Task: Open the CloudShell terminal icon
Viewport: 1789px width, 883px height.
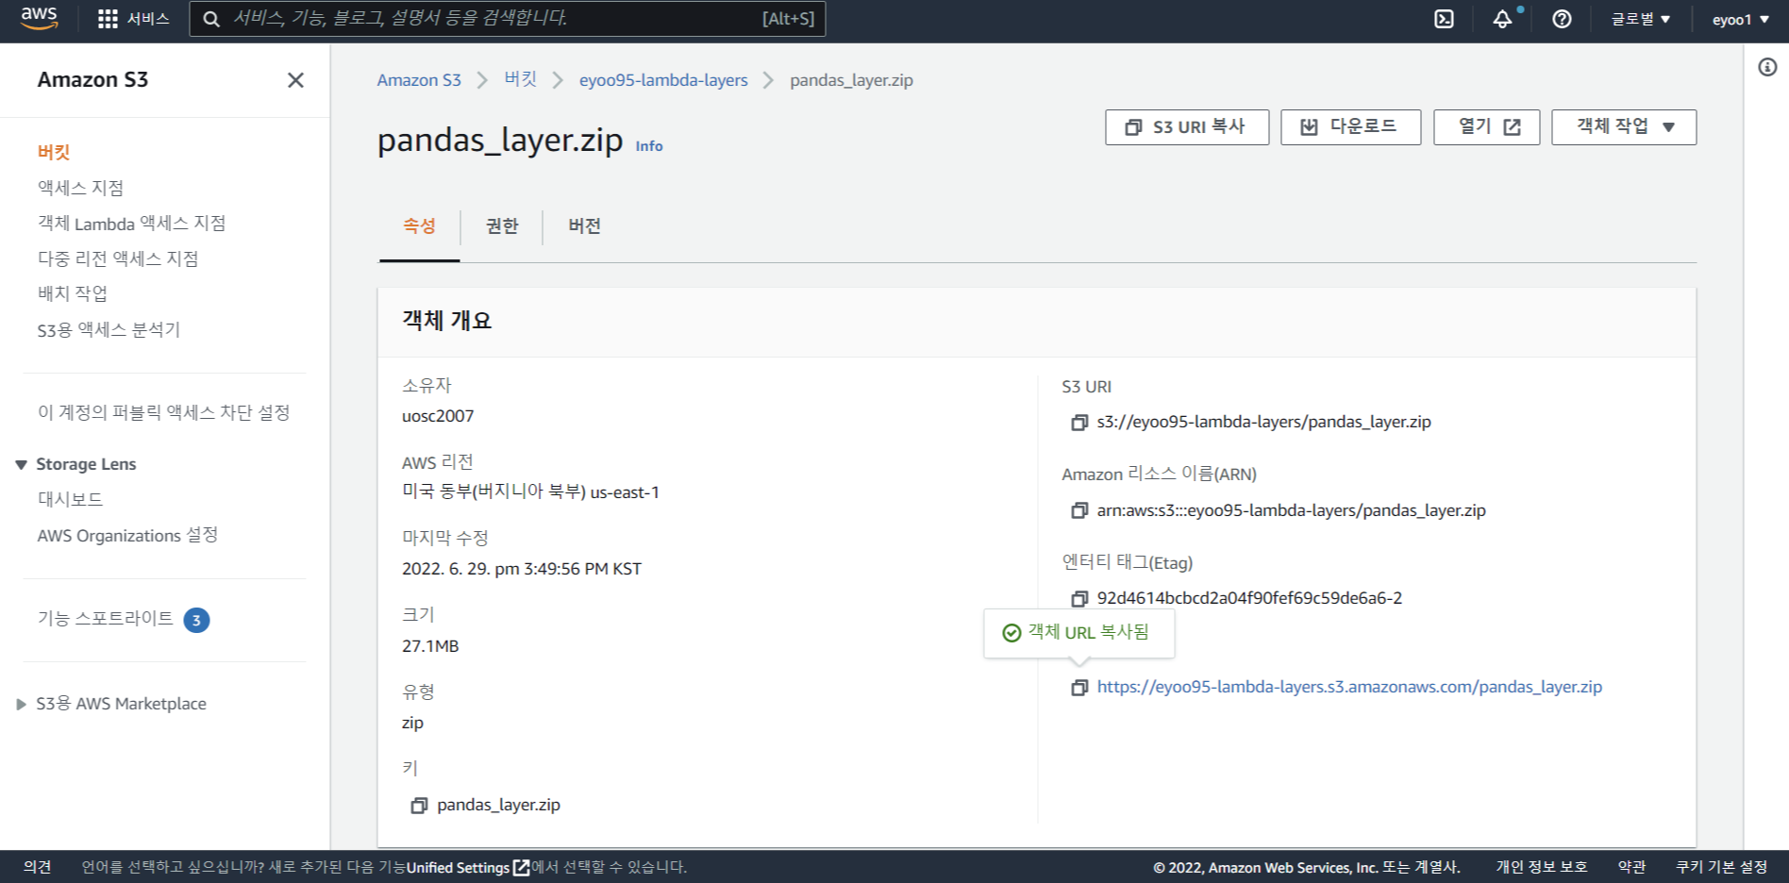Action: [1444, 19]
